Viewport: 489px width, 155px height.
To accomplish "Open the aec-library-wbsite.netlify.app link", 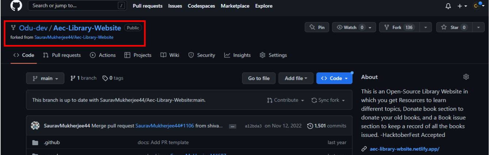I will point(405,149).
